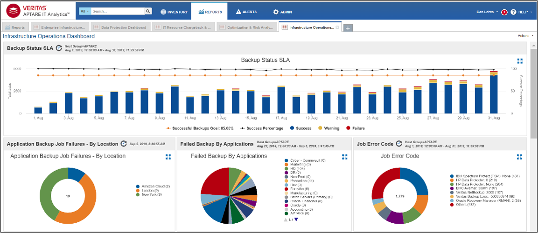Open the Dan Lehto user dropdown

click(x=487, y=12)
